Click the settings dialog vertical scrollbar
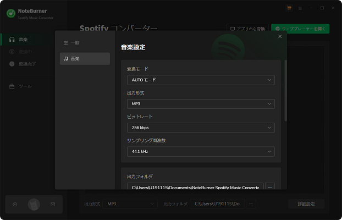The image size is (342, 220). pyautogui.click(x=285, y=91)
